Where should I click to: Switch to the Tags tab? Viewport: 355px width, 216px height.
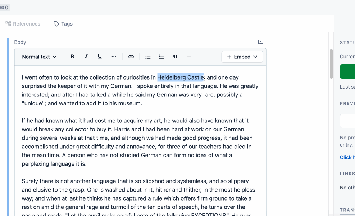click(63, 24)
